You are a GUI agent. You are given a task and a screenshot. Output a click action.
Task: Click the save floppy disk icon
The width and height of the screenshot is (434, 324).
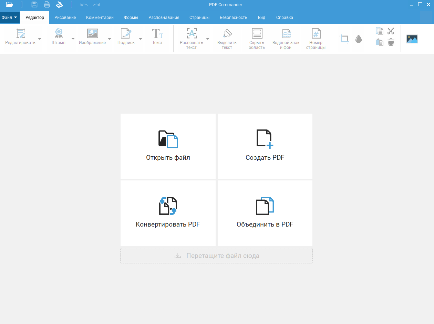pyautogui.click(x=34, y=5)
